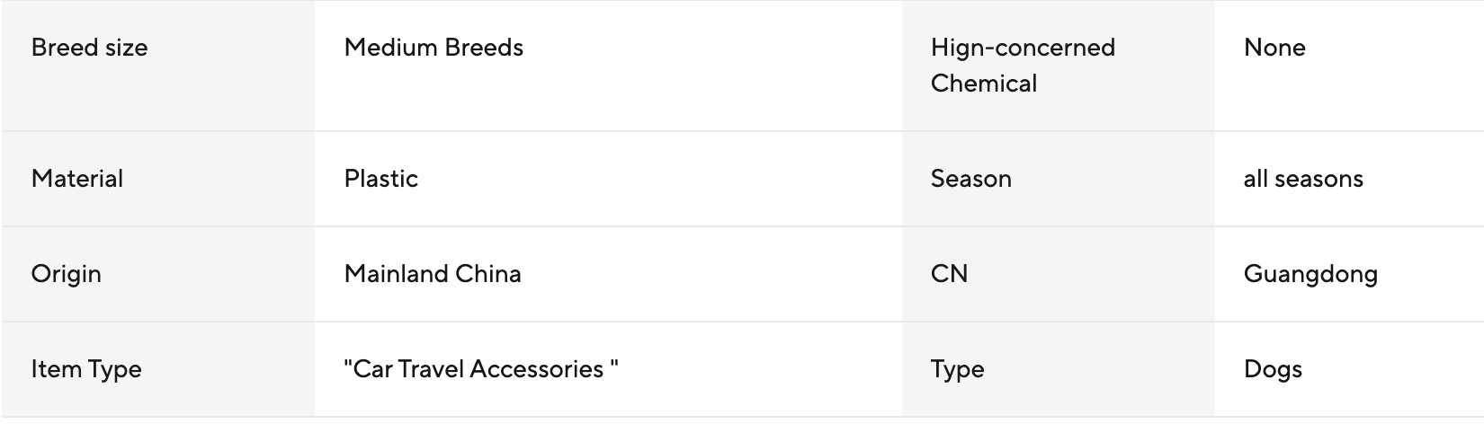Click the 'CN' label cell

tap(950, 274)
